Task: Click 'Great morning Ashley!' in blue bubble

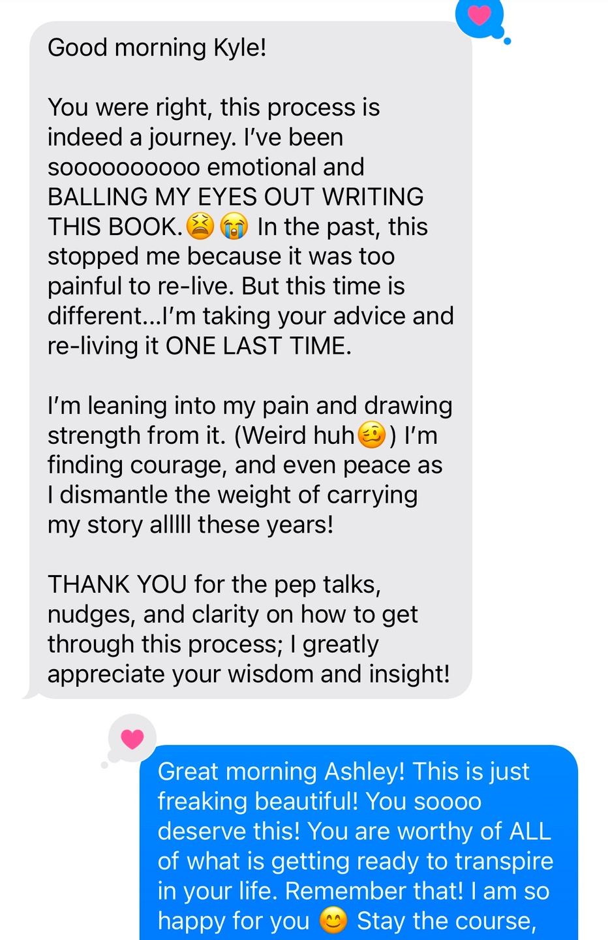Action: pos(281,772)
